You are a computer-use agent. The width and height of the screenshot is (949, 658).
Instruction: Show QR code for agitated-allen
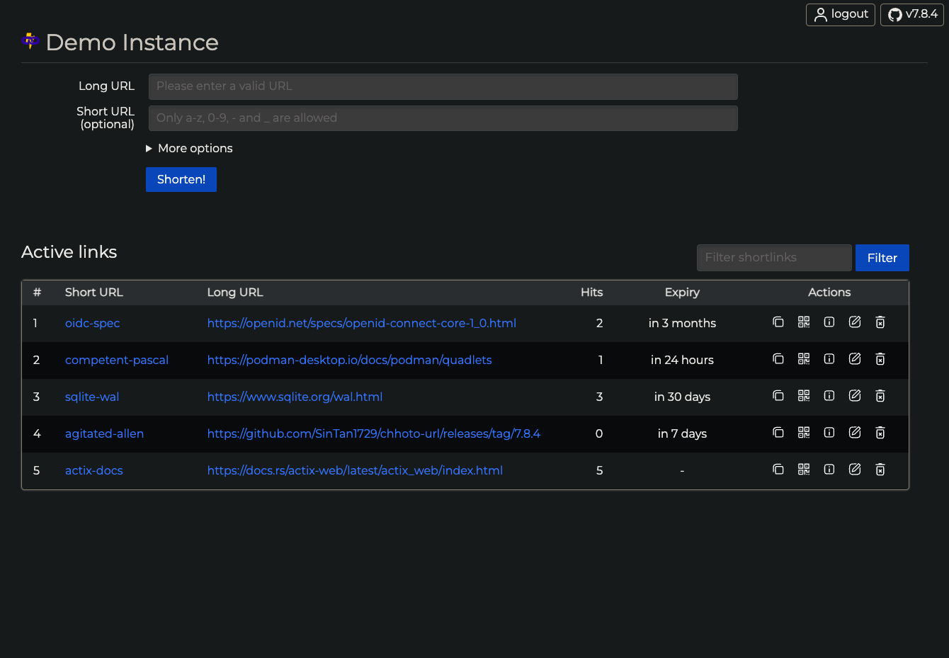tap(804, 433)
